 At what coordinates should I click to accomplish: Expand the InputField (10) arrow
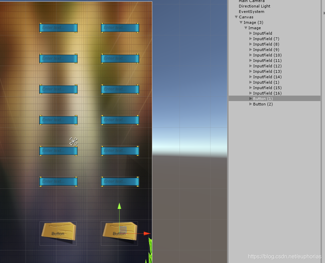tap(251, 55)
